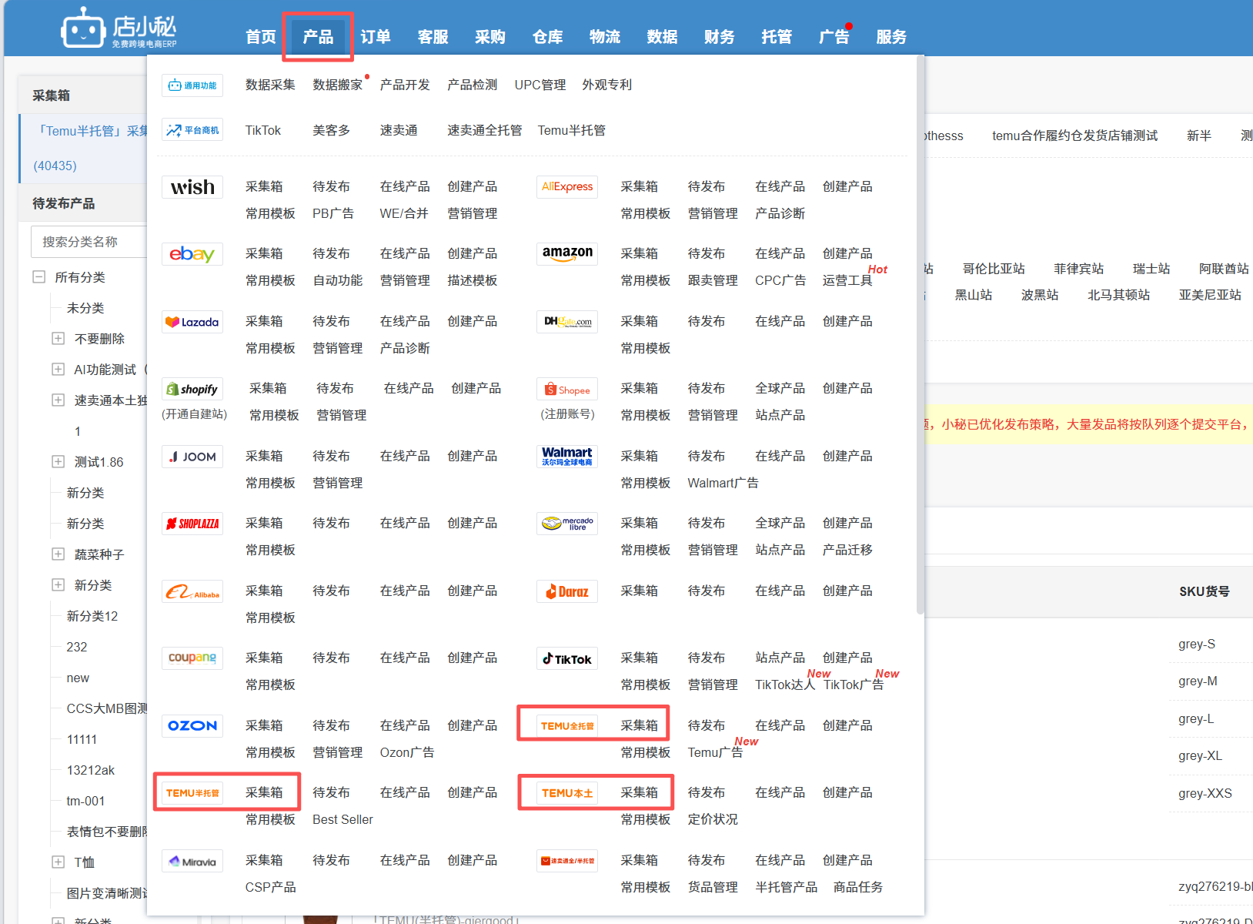1253x924 pixels.
Task: Expand the T恤 category
Action: pos(58,862)
